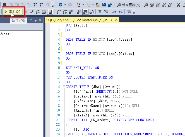185x137 pixels.
Task: Click 'SET ANSI_NULLS ON' line
Action: 83,68
